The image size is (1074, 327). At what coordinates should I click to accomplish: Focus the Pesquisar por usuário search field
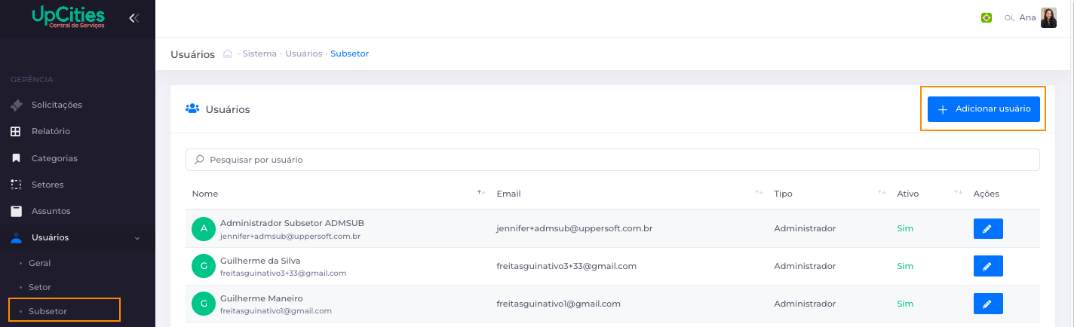[x=612, y=160]
